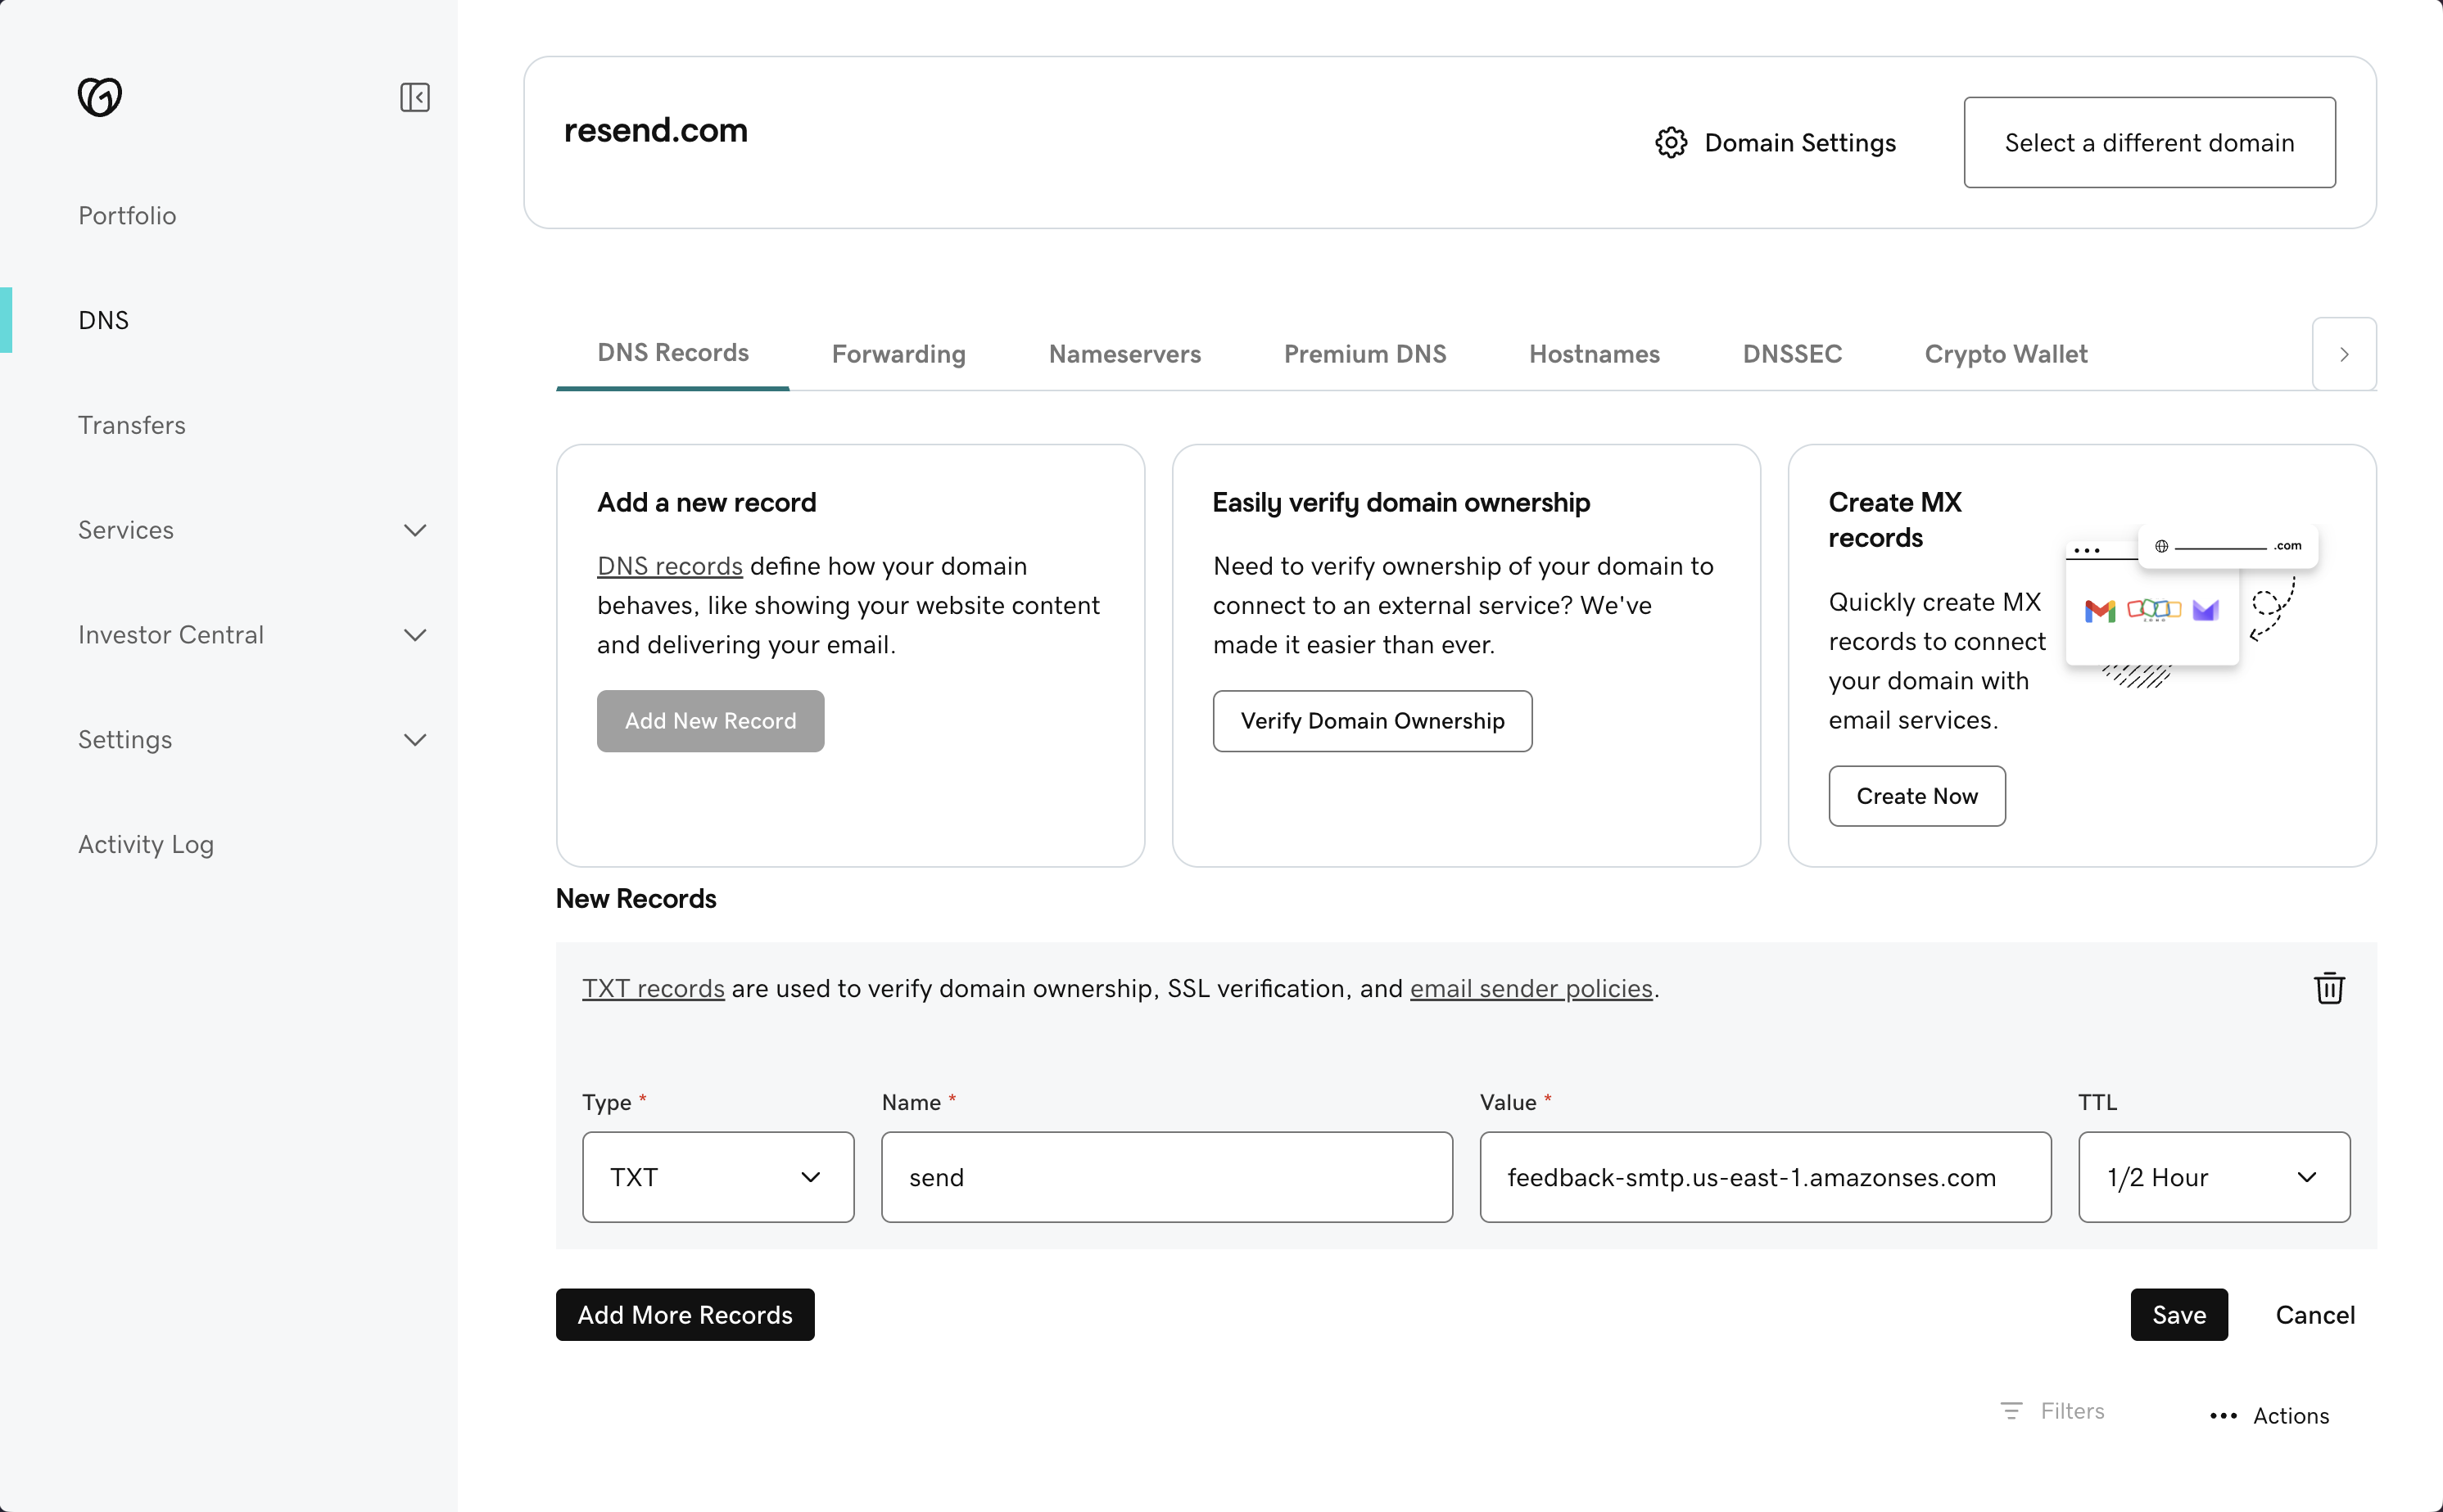Open Domain Settings via the gear icon
Image resolution: width=2443 pixels, height=1512 pixels.
click(x=1671, y=142)
